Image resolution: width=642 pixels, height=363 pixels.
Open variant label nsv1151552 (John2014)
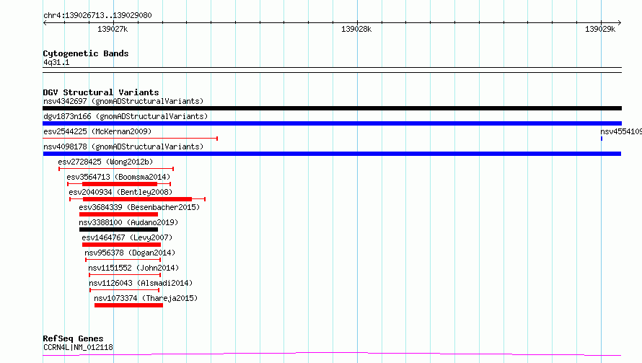pyautogui.click(x=133, y=268)
